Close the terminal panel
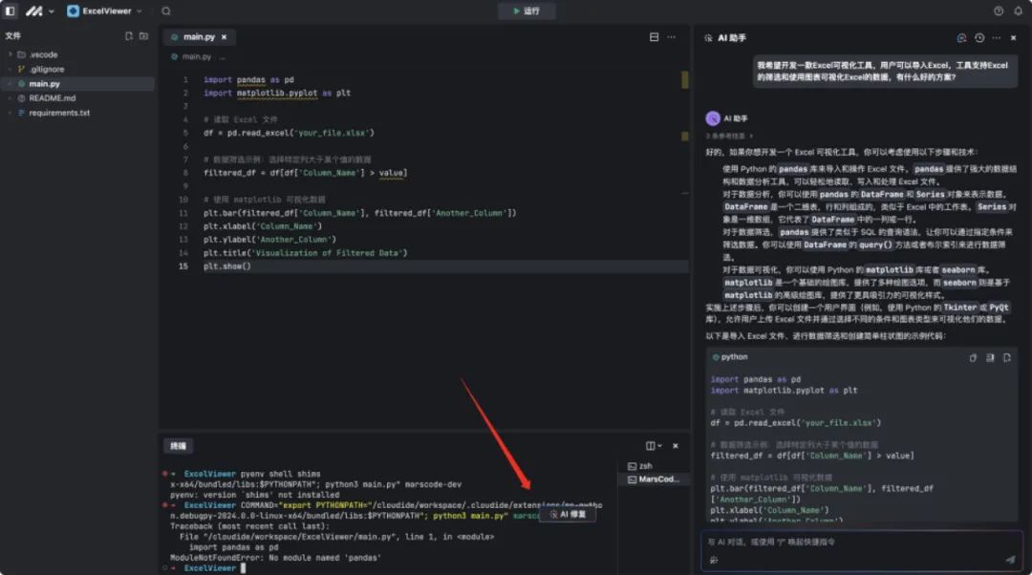Image resolution: width=1032 pixels, height=575 pixels. point(676,445)
